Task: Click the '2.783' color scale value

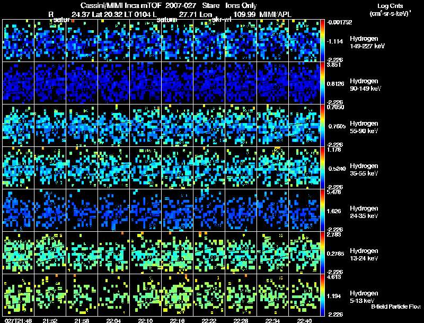Action: (334, 235)
